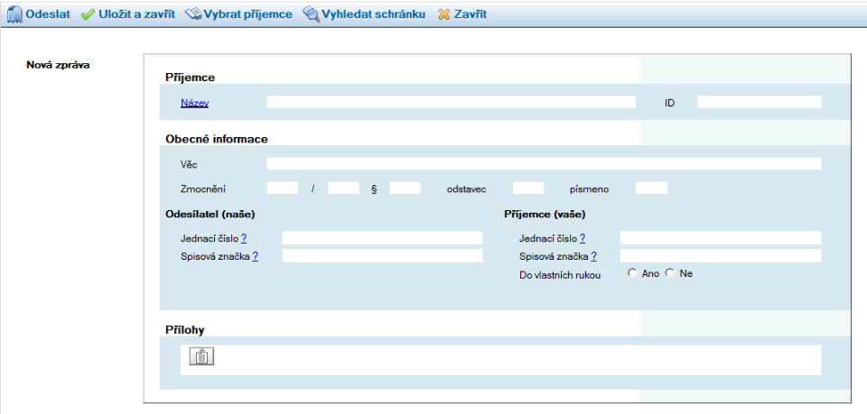Click the odstavec input box
867x414 pixels.
coord(528,188)
